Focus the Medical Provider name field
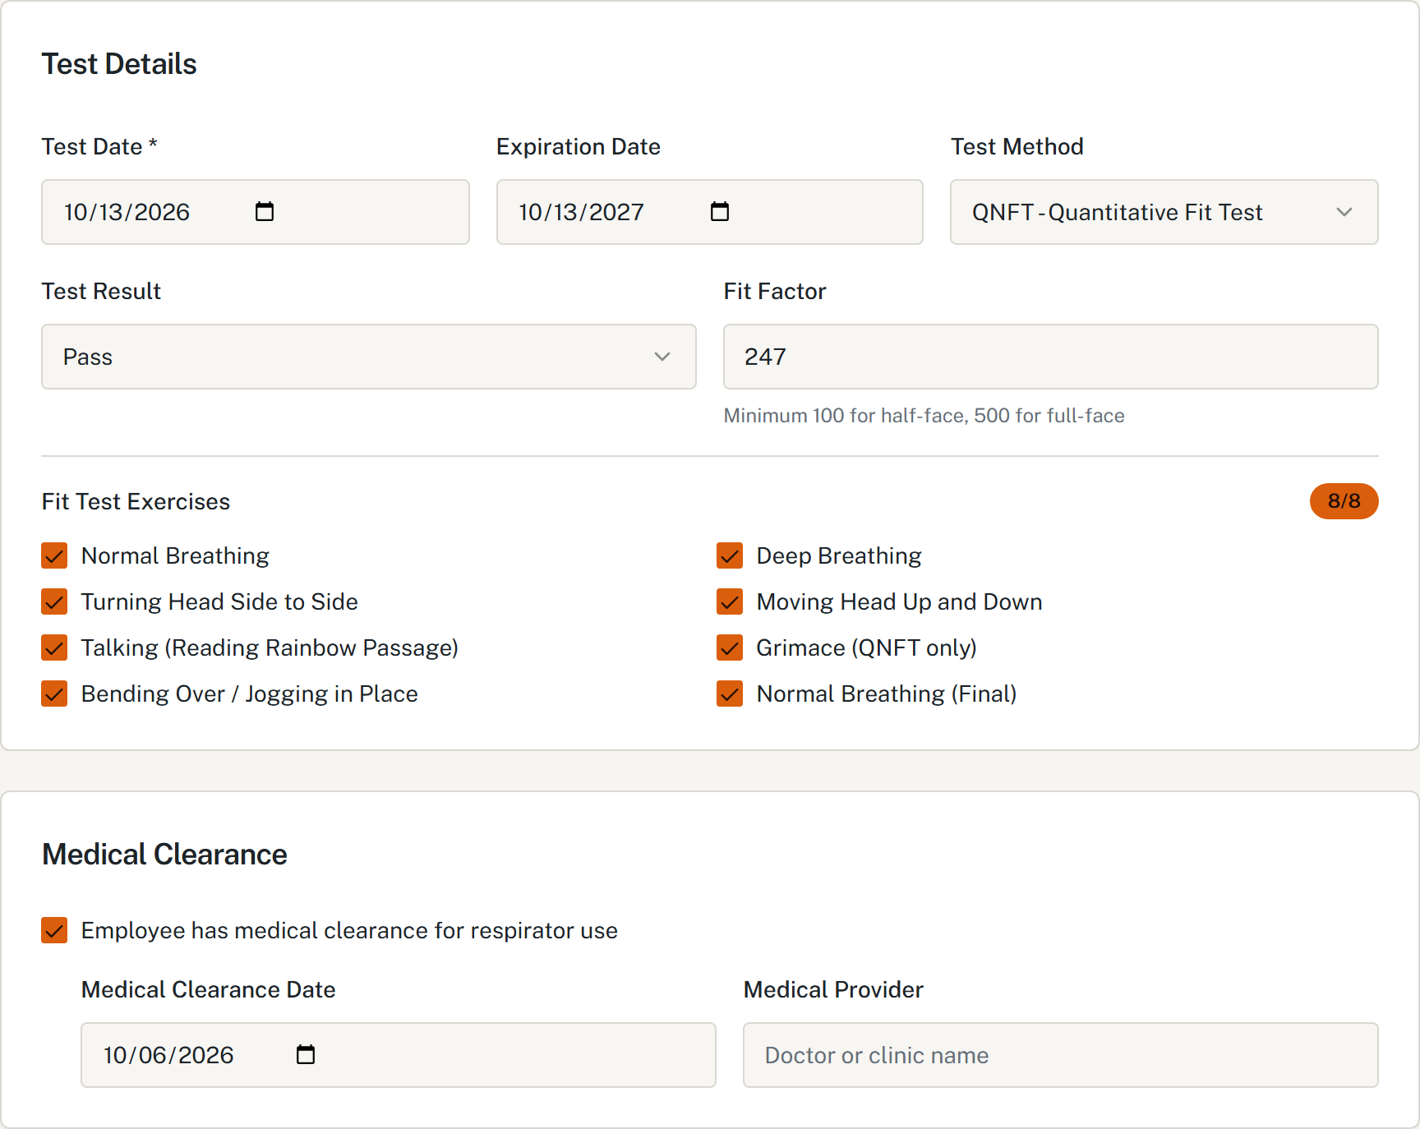 click(x=1060, y=1055)
